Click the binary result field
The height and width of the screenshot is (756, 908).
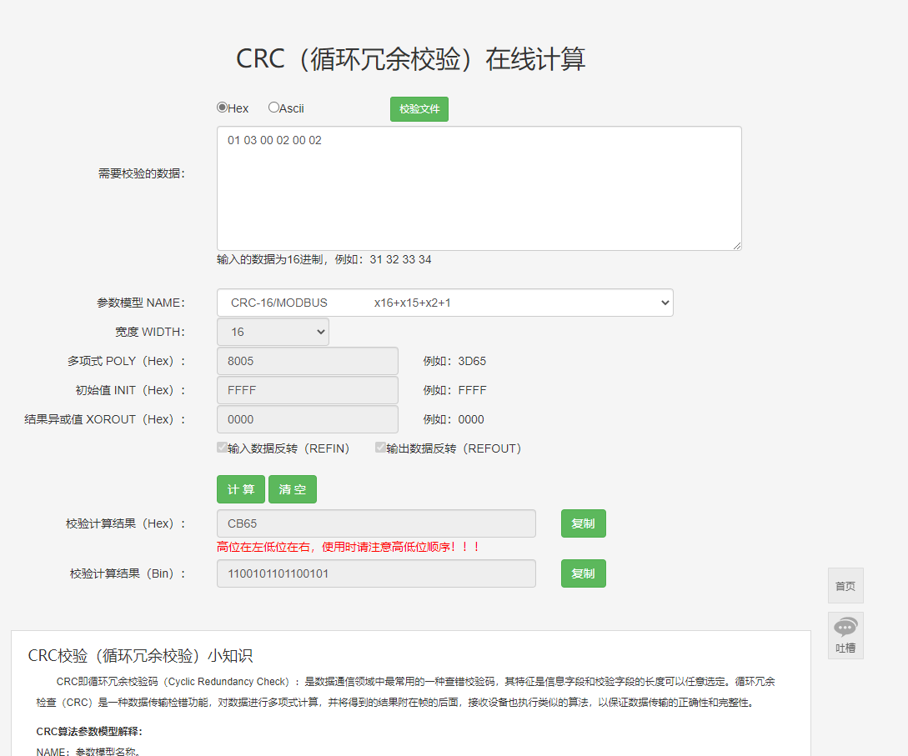click(376, 573)
